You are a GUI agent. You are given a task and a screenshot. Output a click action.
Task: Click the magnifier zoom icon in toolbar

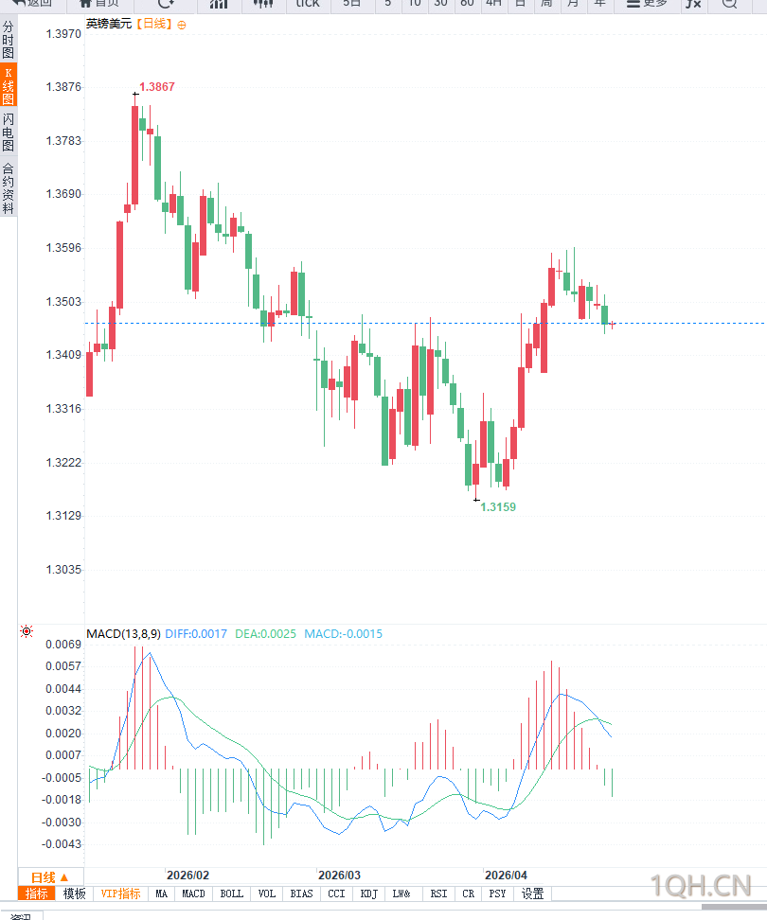click(x=728, y=4)
